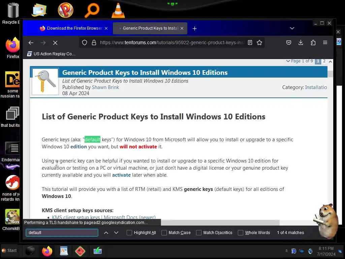This screenshot has height=259, width=345.
Task: Save page to Pocket
Action: coord(289,42)
